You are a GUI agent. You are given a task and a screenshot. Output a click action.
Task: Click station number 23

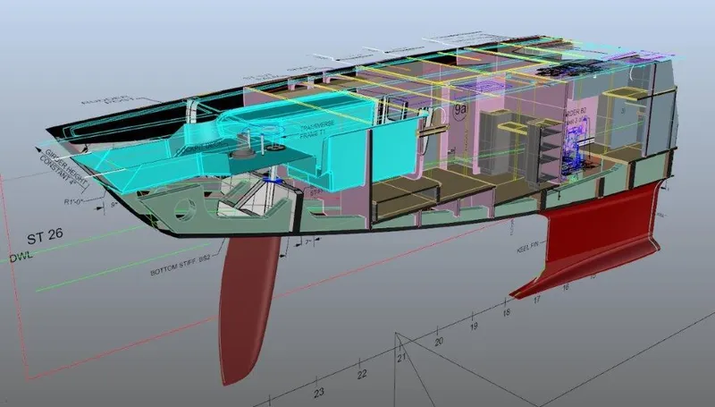(x=319, y=392)
